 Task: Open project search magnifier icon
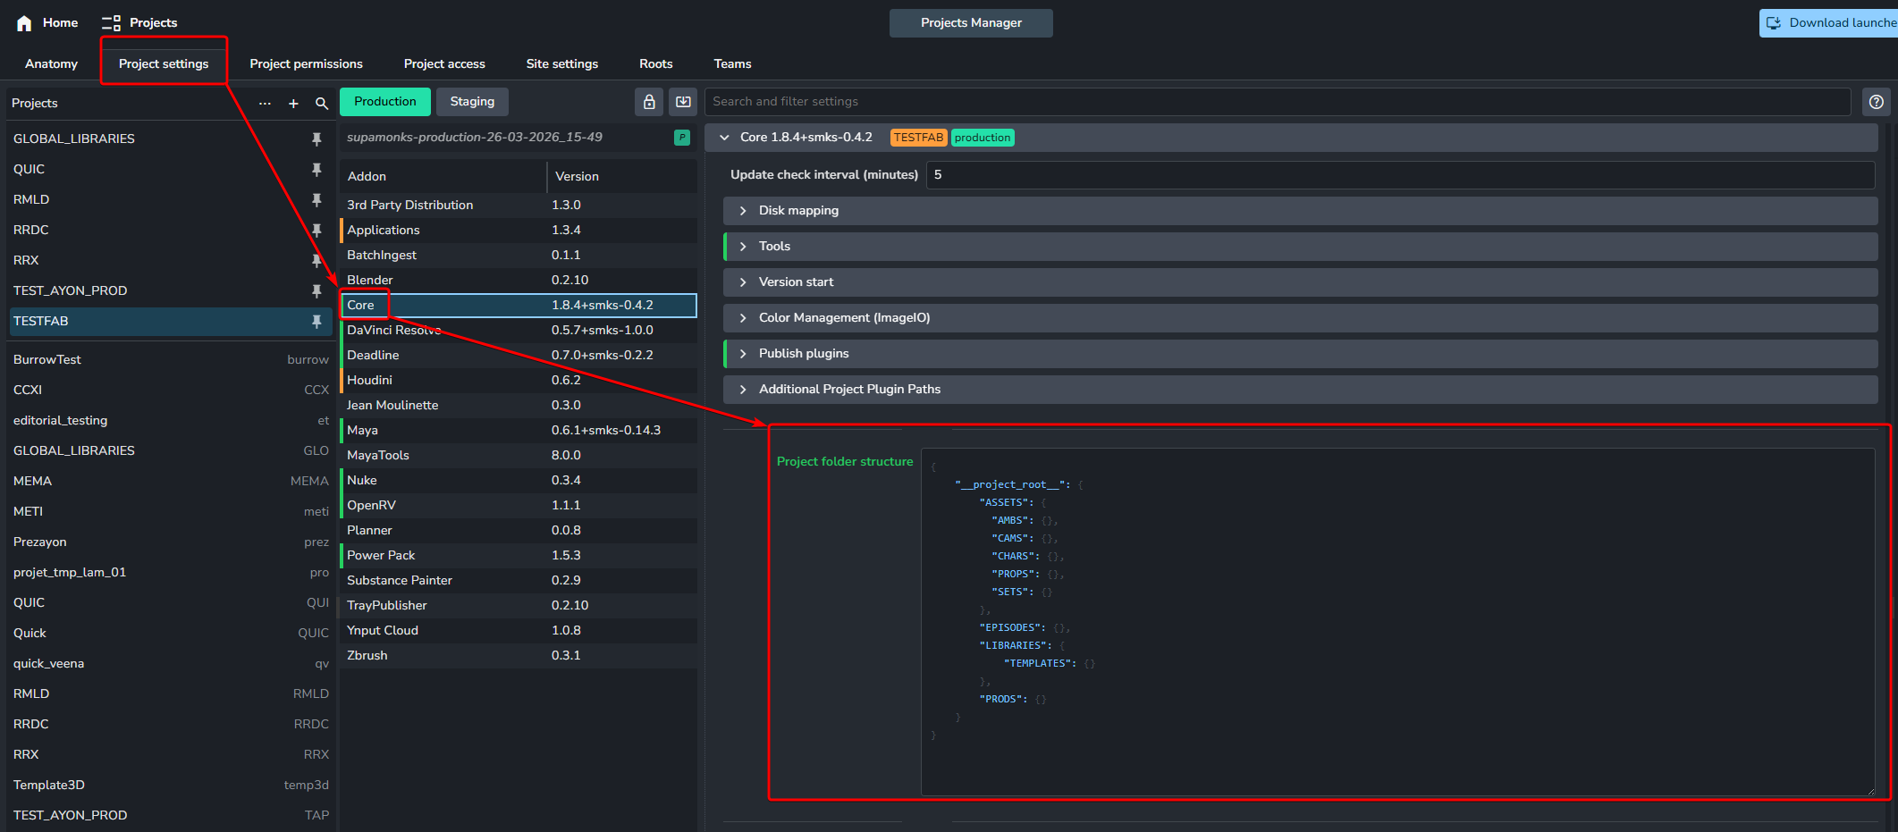pos(322,104)
